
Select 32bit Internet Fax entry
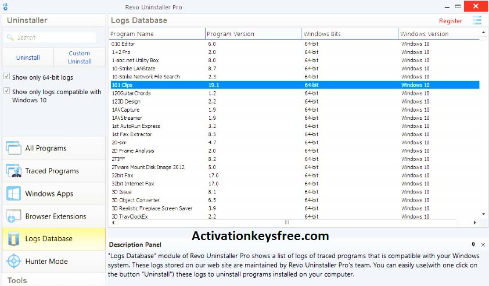(x=295, y=184)
